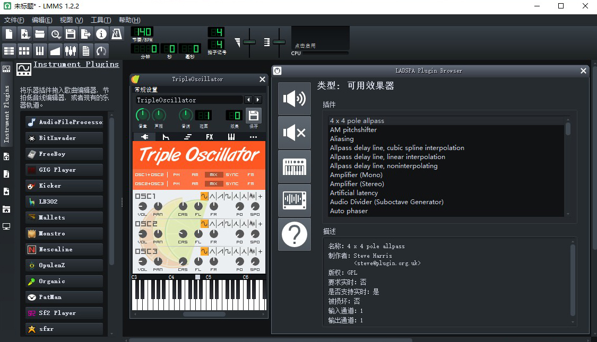Open the 编辑 menu

(42, 20)
